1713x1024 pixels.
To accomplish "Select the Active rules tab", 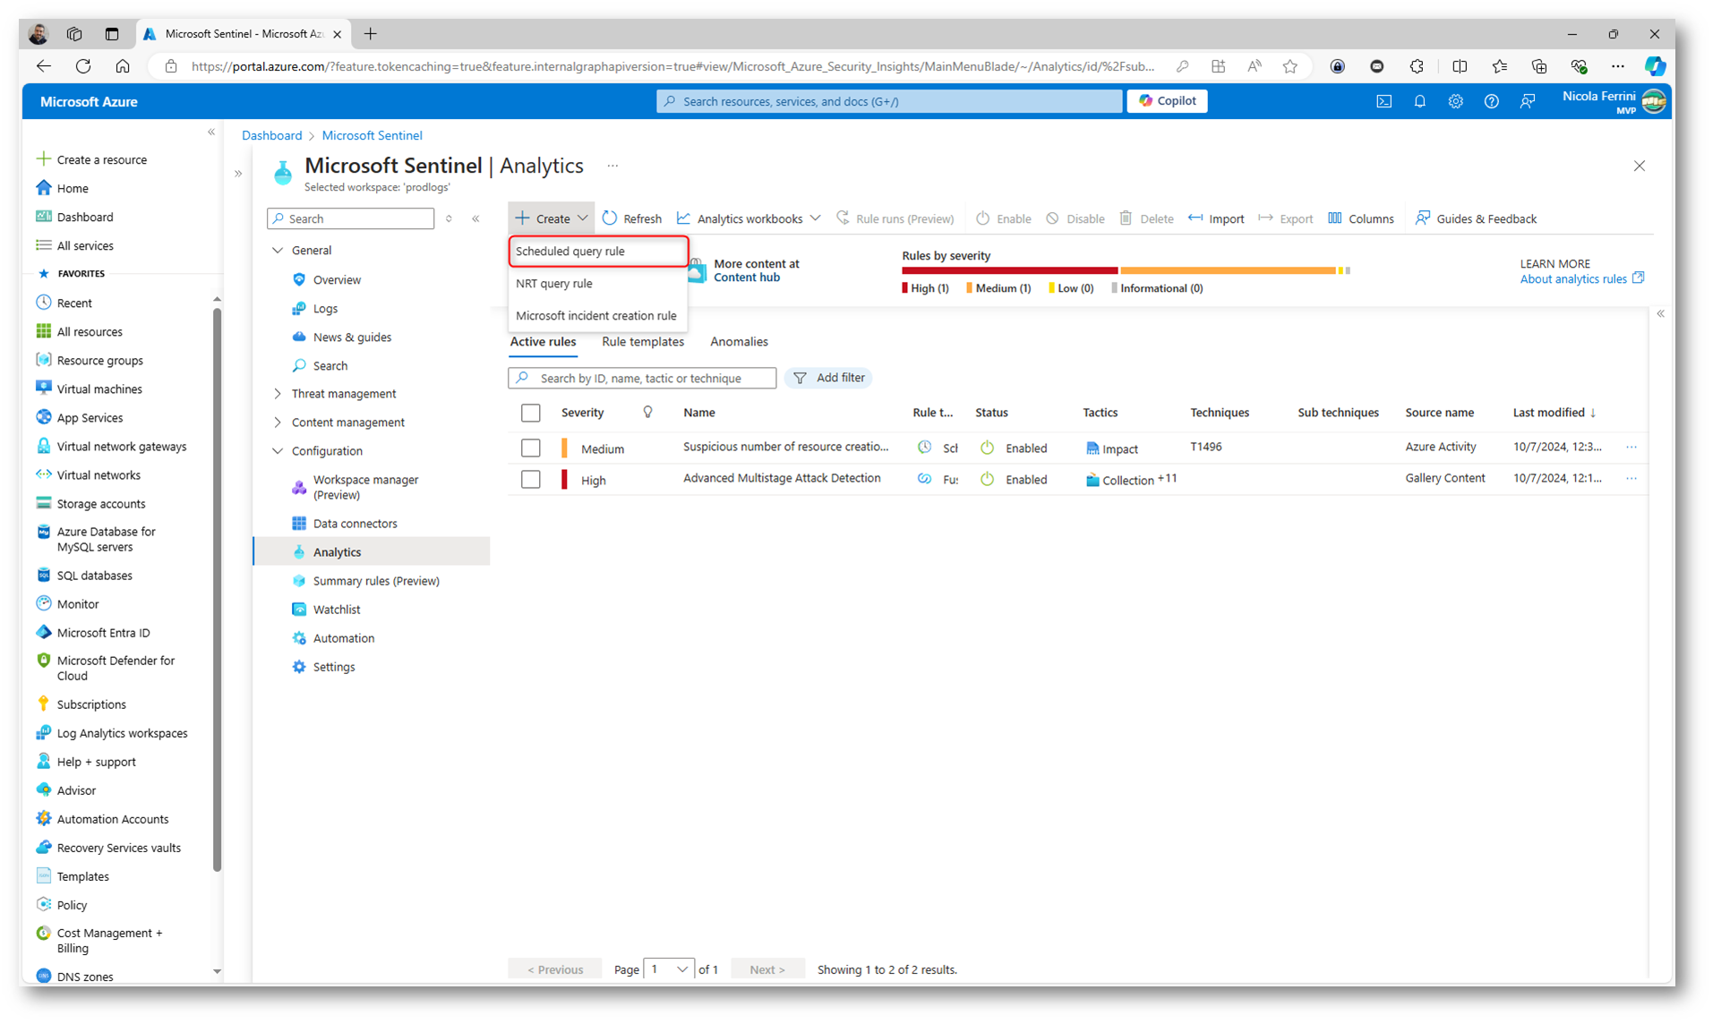I will 543,342.
